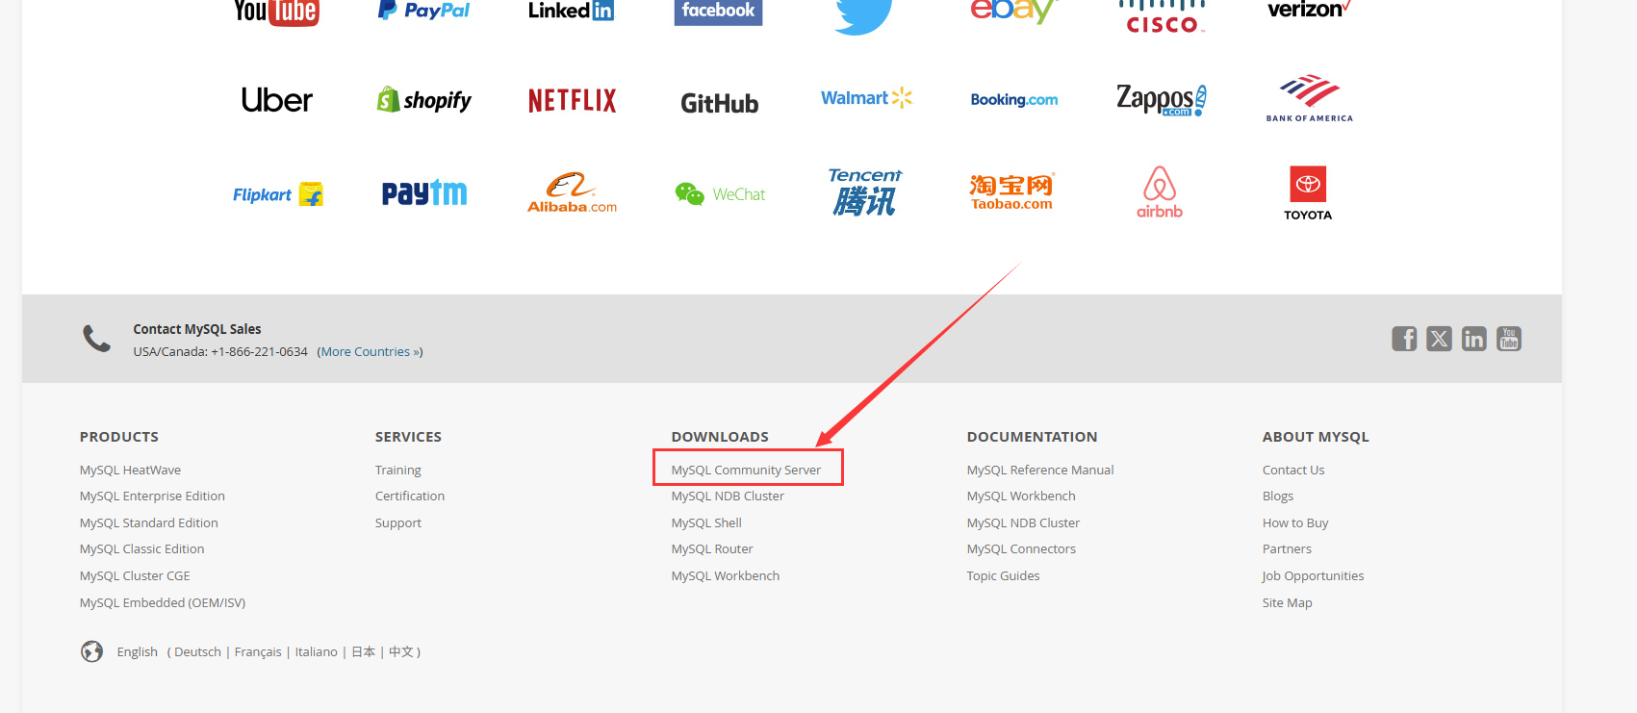Click the Airbnb logo
Screen dimensions: 1637x713
click(x=1160, y=192)
